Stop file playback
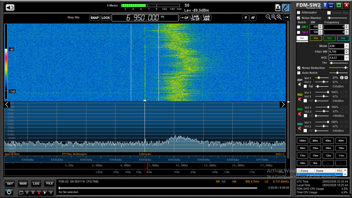The width and height of the screenshot is (352, 198). (x=51, y=193)
